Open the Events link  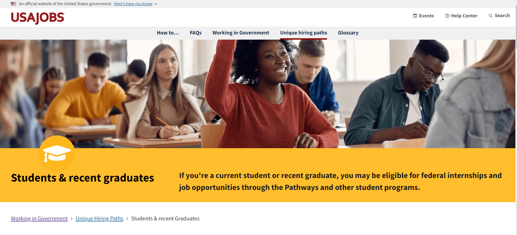[426, 16]
